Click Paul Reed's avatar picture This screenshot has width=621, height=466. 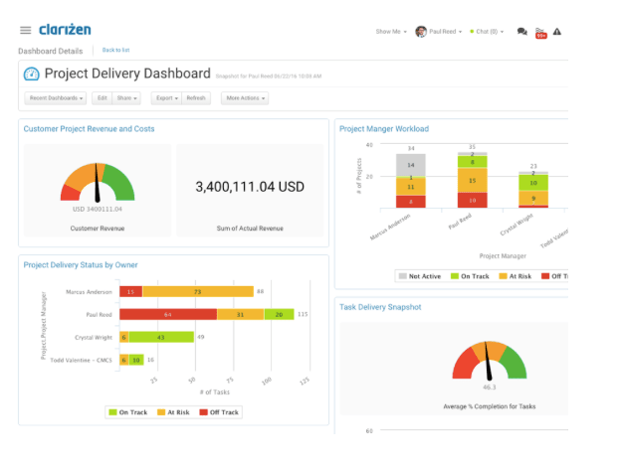tap(421, 31)
